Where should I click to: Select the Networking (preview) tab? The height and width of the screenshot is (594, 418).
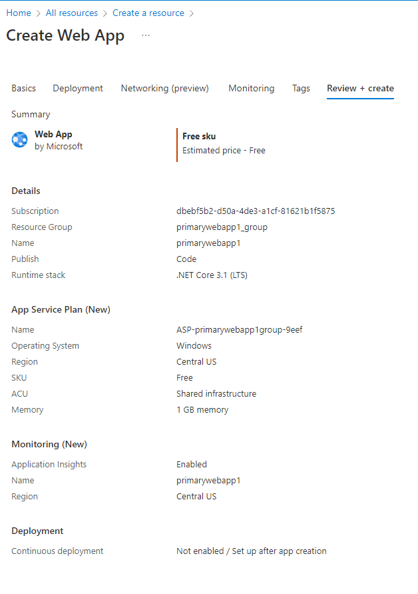pos(164,88)
